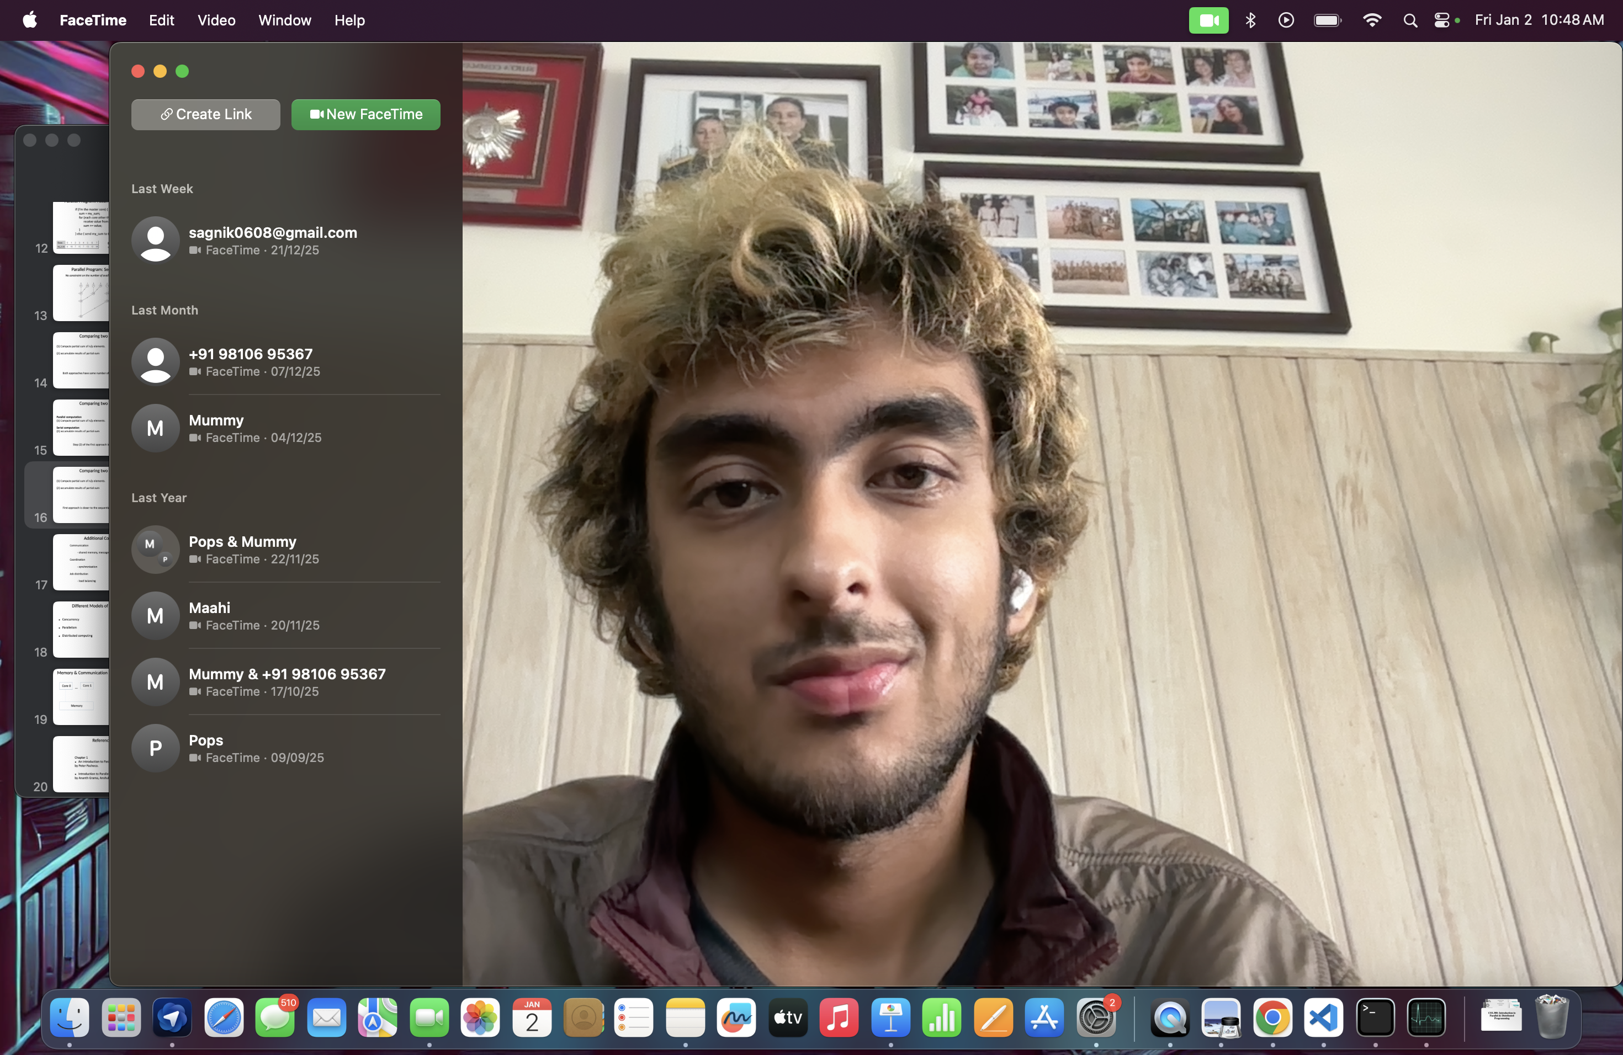Open Spotlight search magnifier icon

coord(1410,20)
